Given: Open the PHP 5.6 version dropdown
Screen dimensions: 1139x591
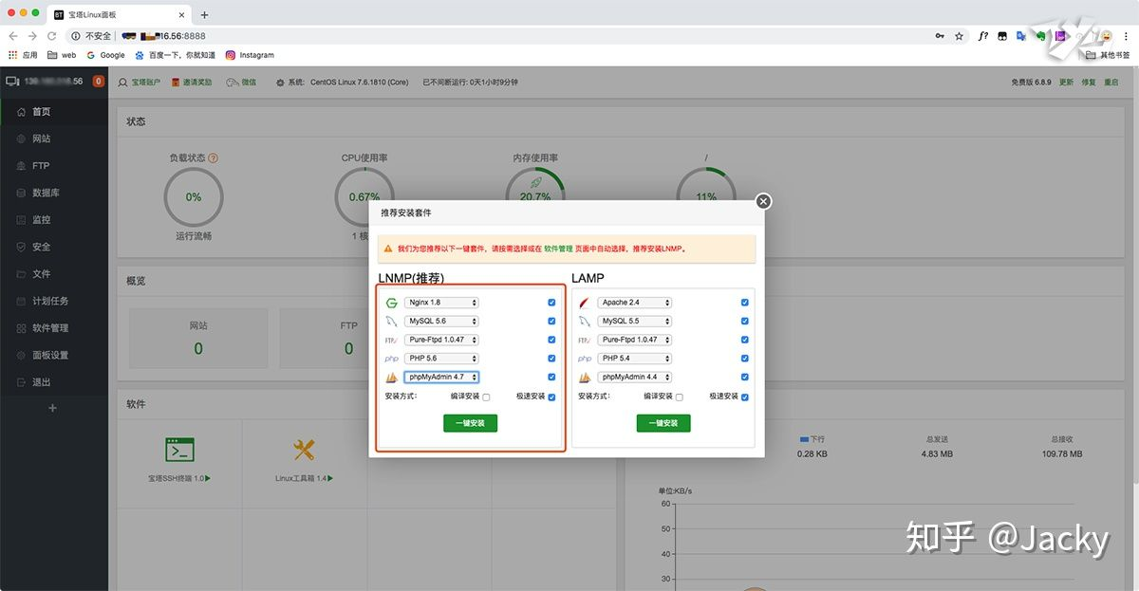Looking at the screenshot, I should [x=441, y=359].
